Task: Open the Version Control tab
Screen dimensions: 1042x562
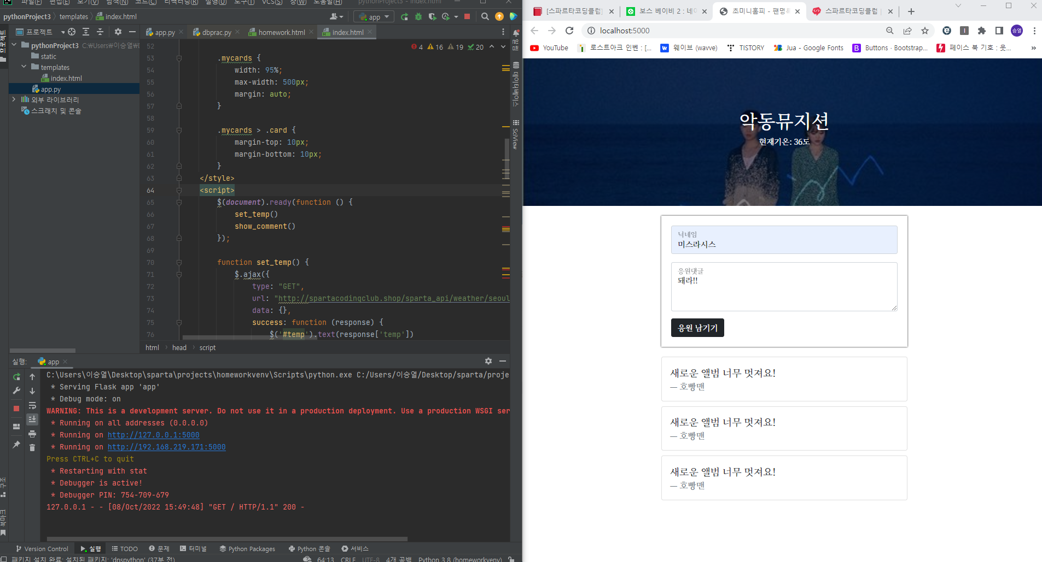Action: pyautogui.click(x=42, y=548)
